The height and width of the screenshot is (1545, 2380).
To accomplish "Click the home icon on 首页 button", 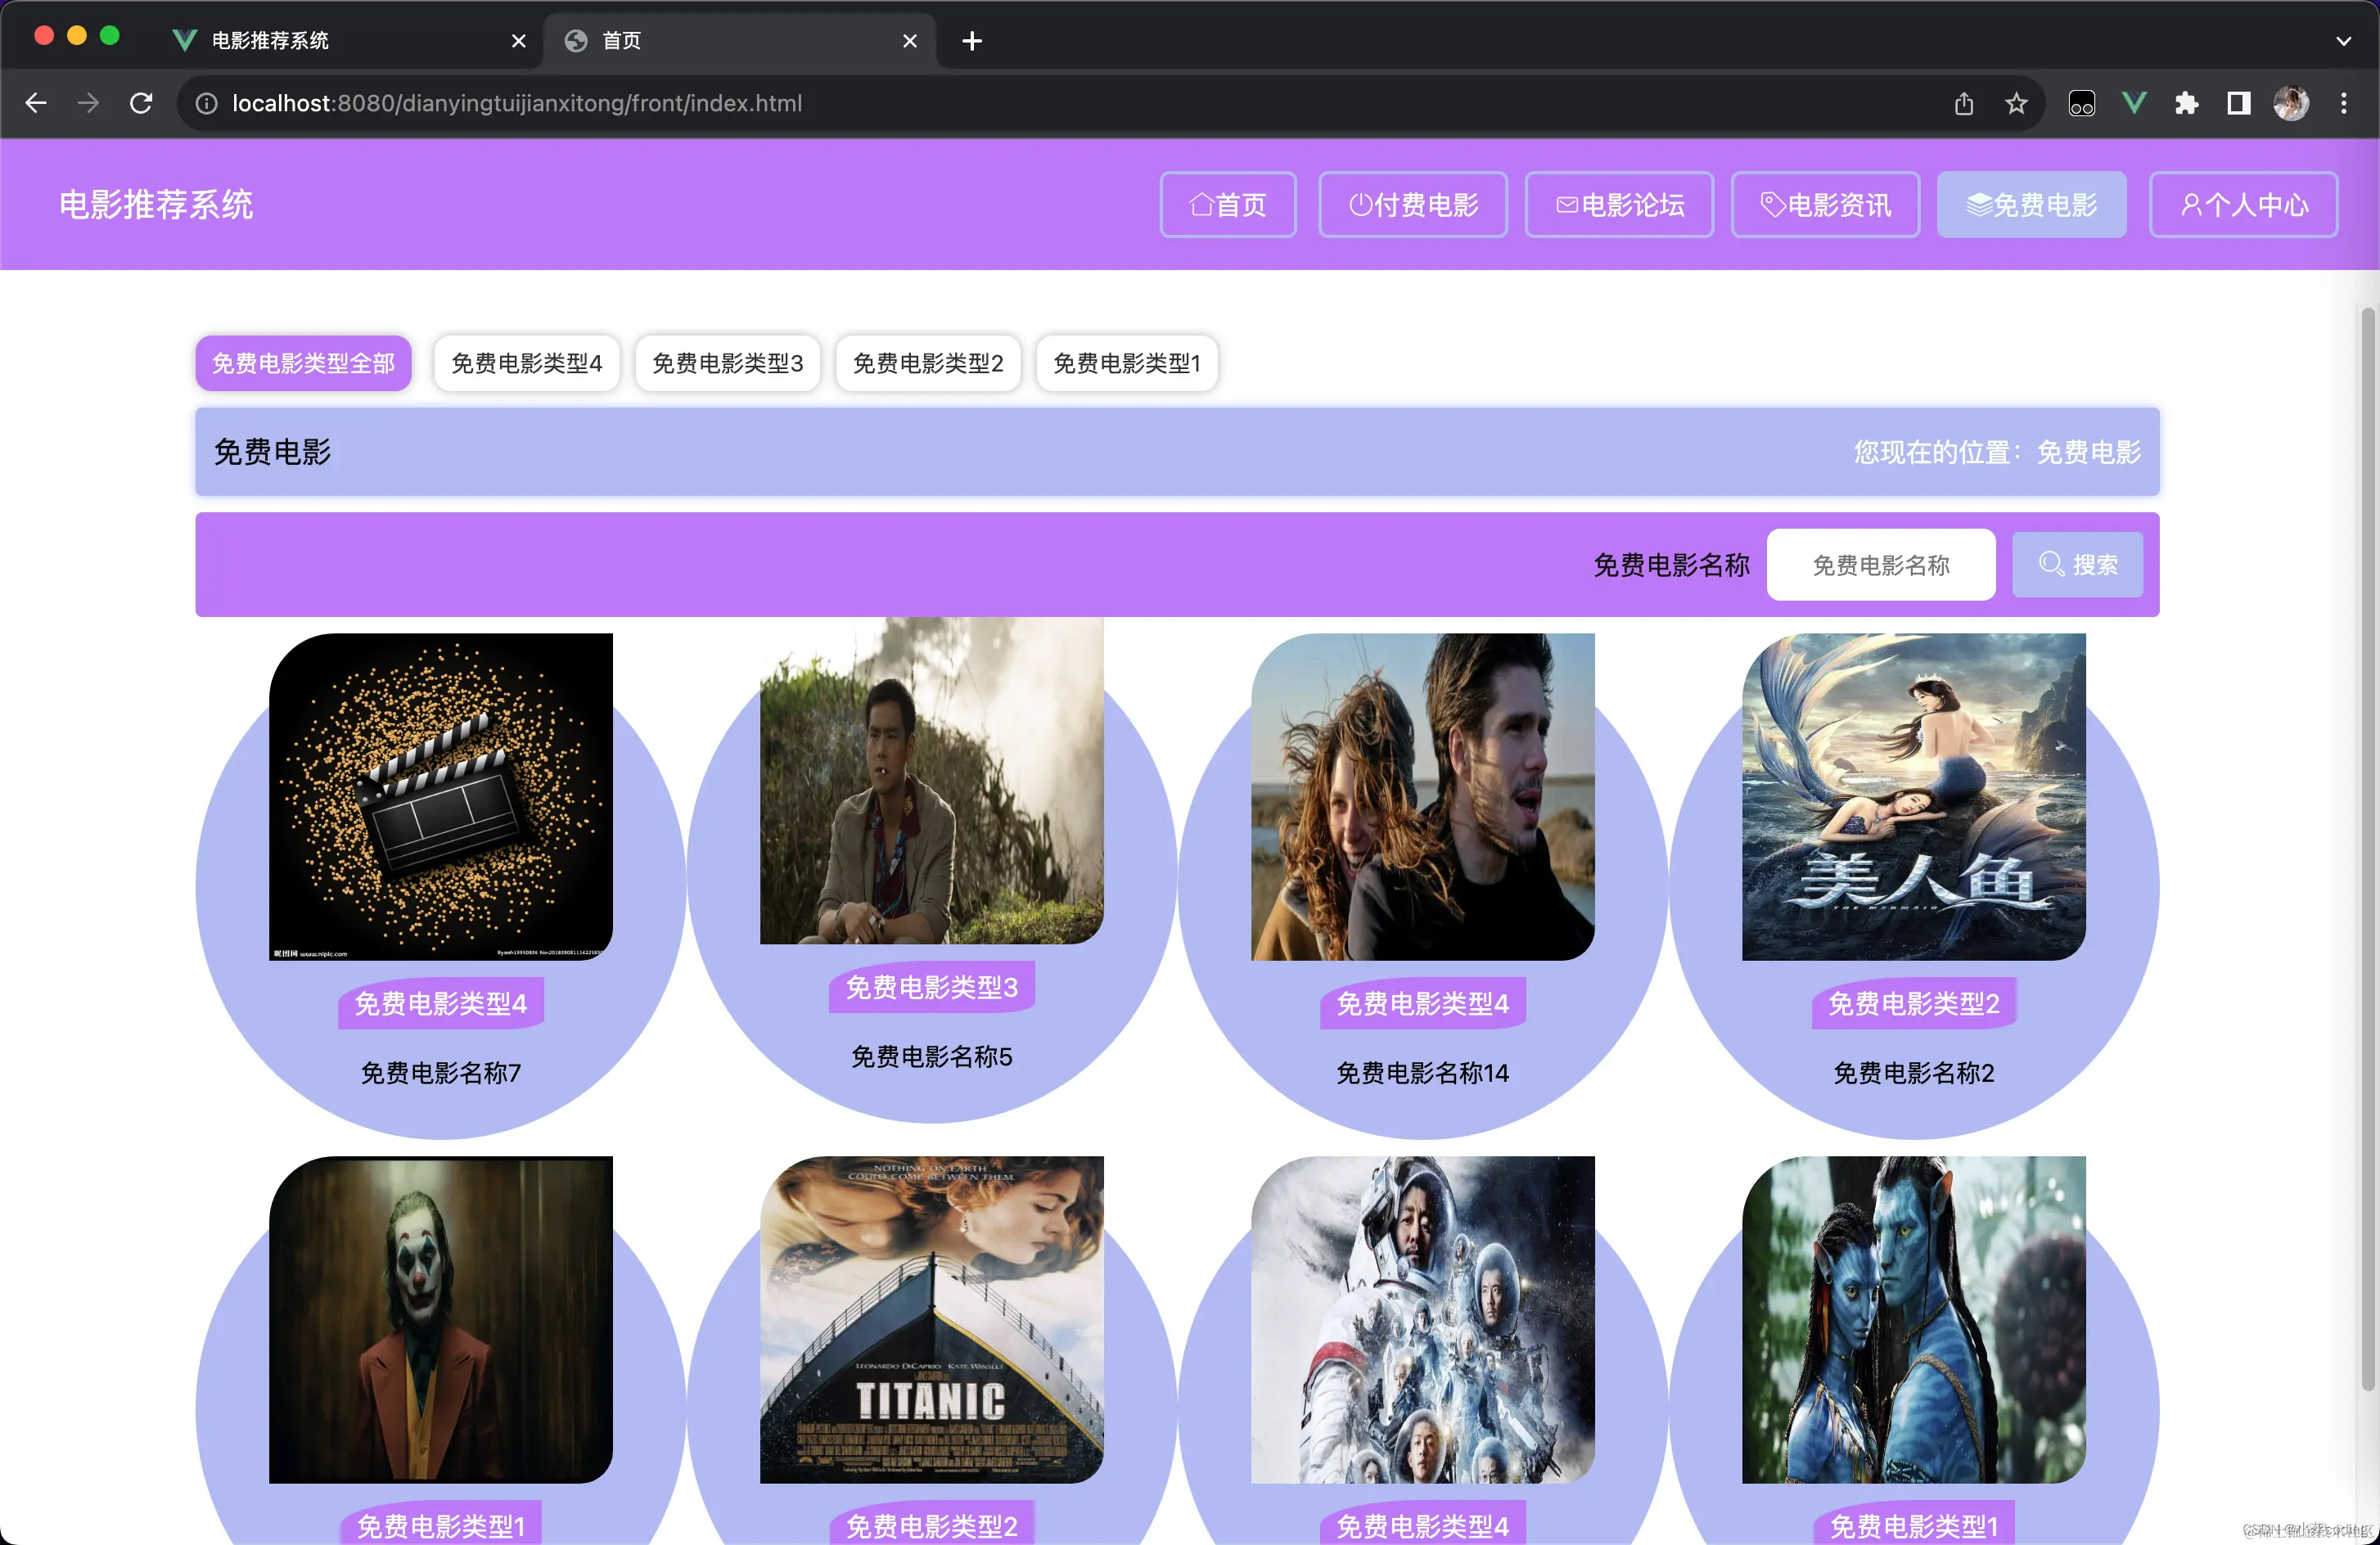I will [x=1202, y=204].
